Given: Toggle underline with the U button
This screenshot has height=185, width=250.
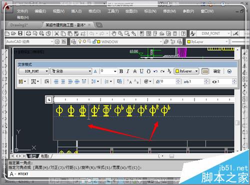Looking at the screenshot, I should click(141, 71).
